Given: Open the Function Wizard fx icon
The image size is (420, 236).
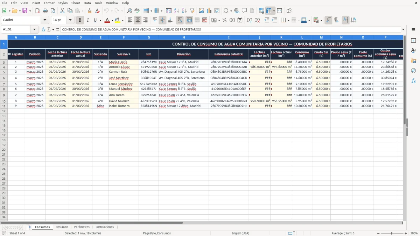Looking at the screenshot, I should tap(43, 30).
